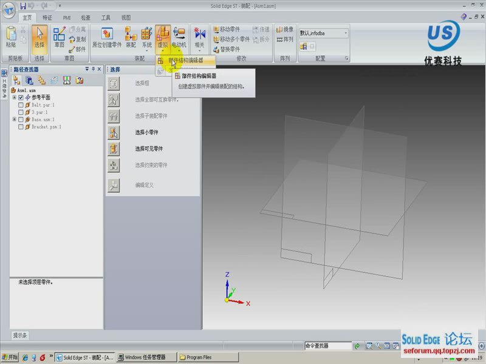Image resolution: width=486 pixels, height=364 pixels.
Task: Open the Select Tools PathFinder tab icon
Action: (80, 81)
